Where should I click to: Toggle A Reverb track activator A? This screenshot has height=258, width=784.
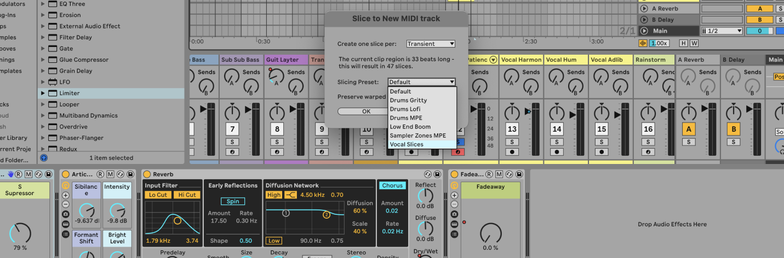pyautogui.click(x=689, y=130)
